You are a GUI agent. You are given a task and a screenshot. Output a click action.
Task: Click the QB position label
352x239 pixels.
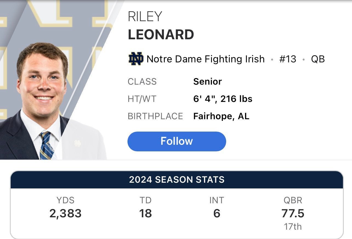tap(318, 59)
